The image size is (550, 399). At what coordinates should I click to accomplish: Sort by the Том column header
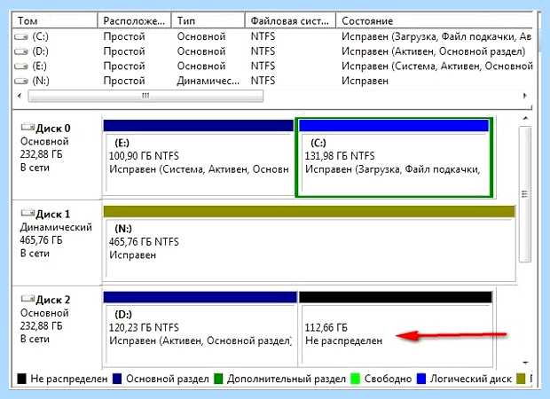55,20
